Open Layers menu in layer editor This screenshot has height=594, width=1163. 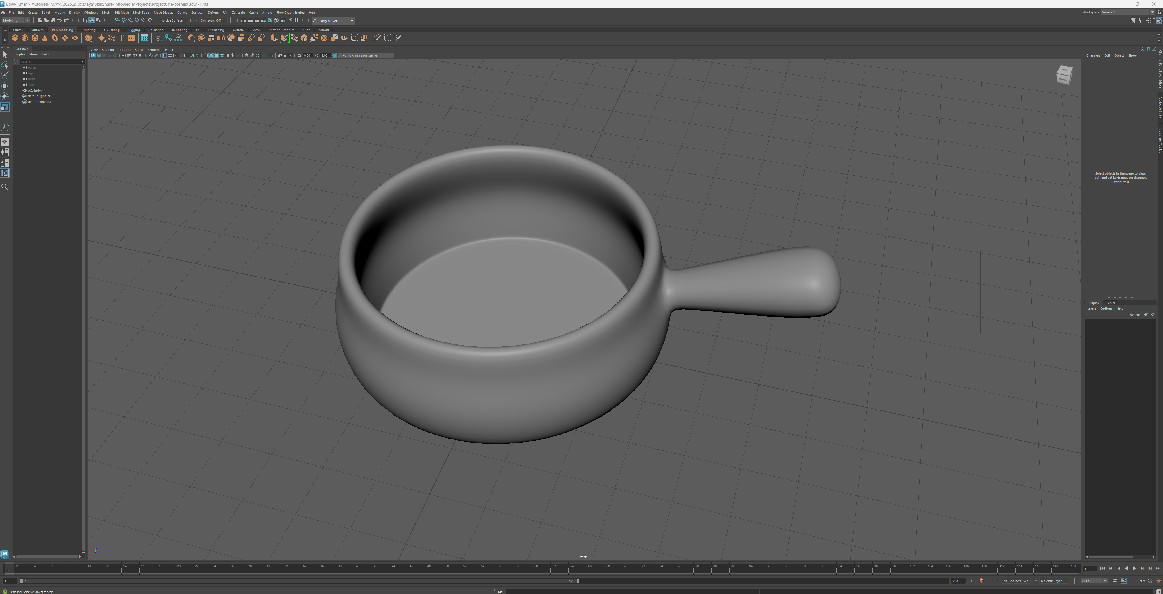[1091, 308]
